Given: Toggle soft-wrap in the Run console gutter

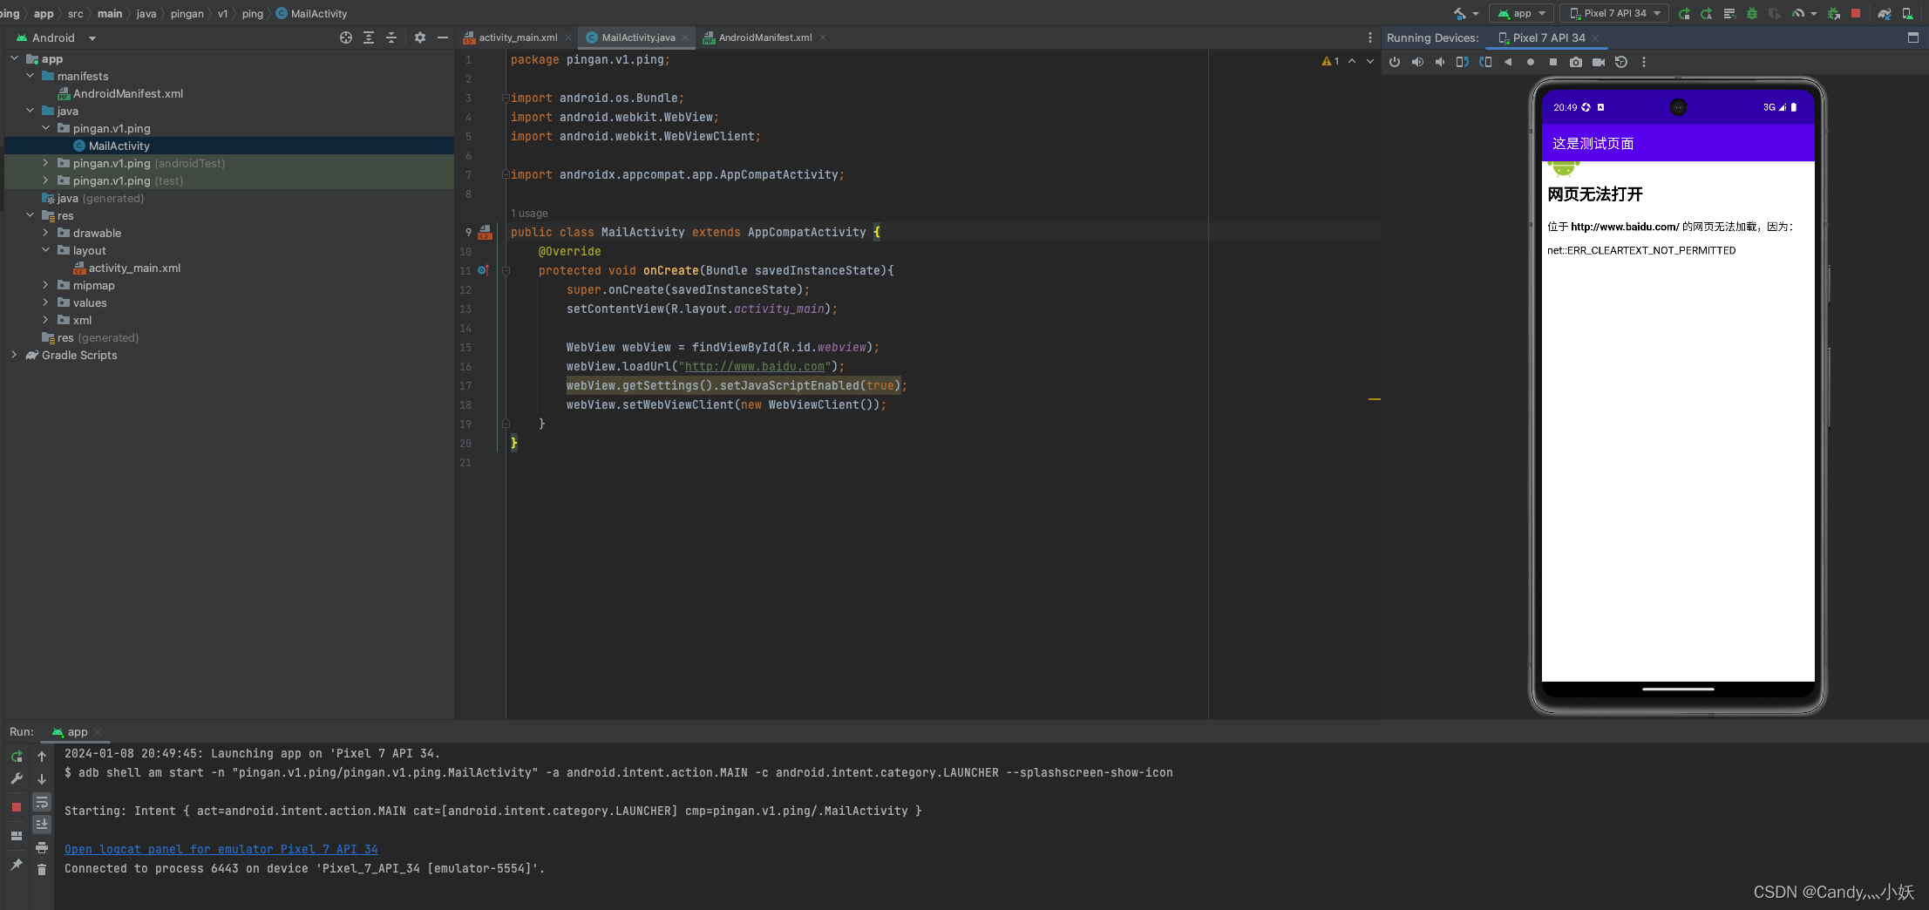Looking at the screenshot, I should coord(42,802).
